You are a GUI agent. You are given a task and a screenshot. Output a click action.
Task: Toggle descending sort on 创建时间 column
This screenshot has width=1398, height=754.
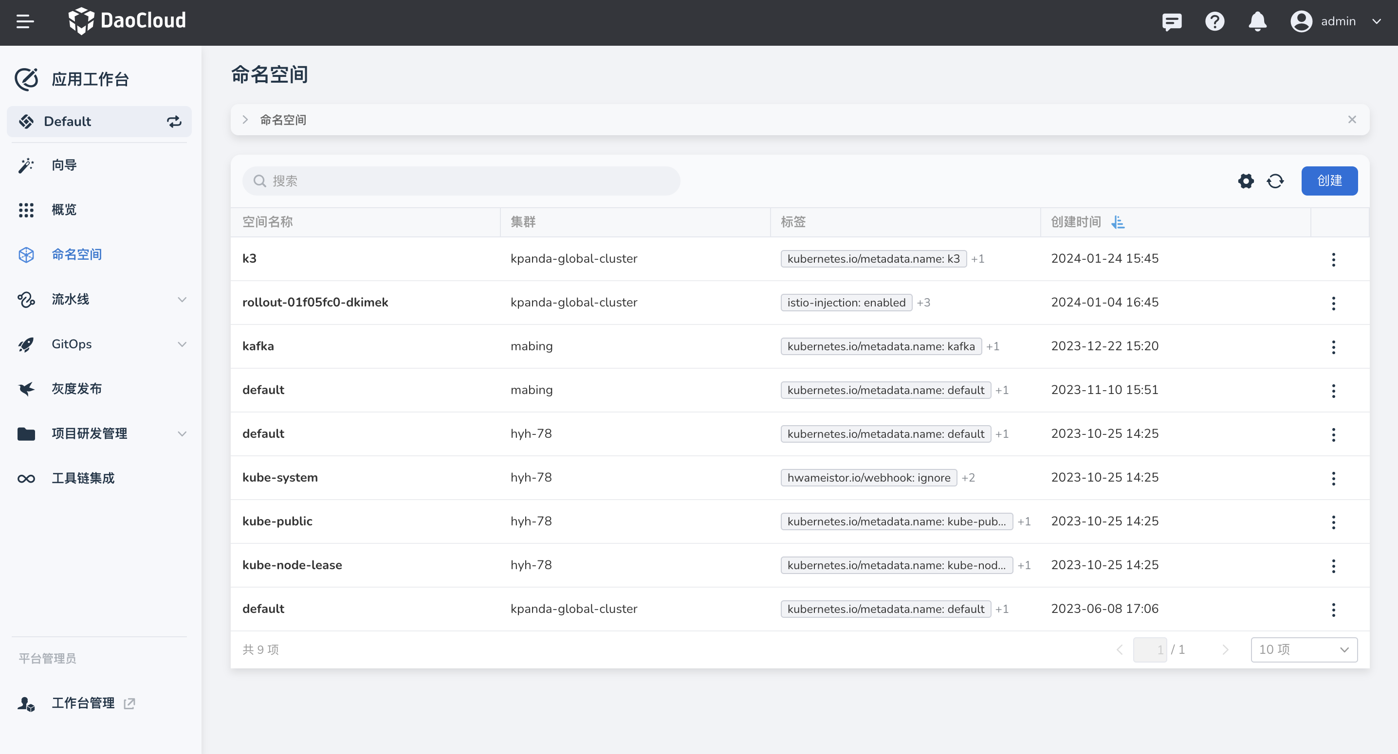point(1119,222)
